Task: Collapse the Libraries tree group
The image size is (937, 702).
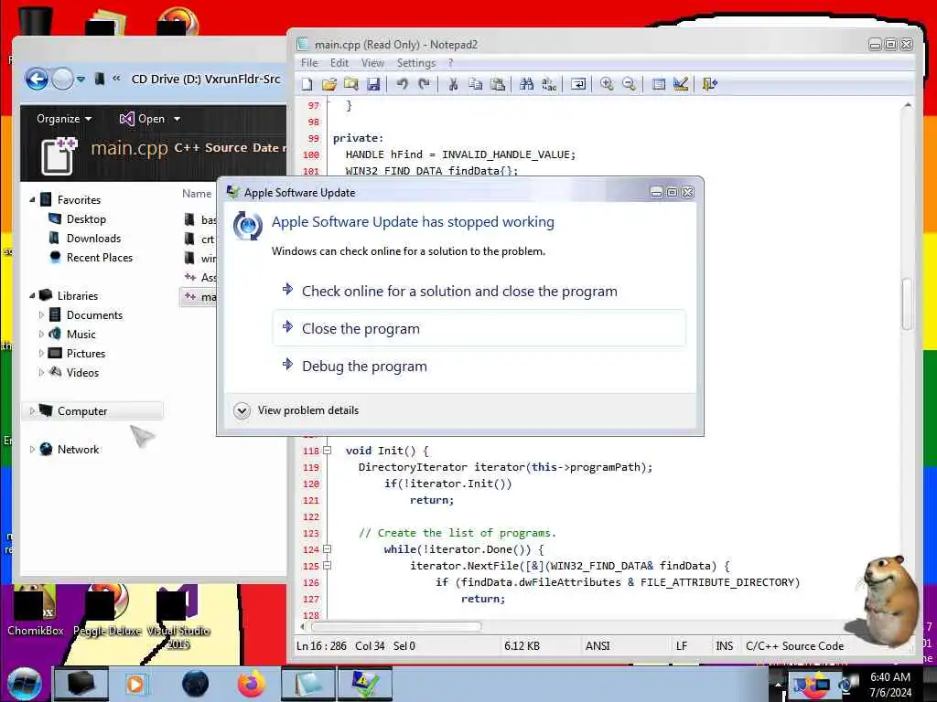Action: point(32,295)
